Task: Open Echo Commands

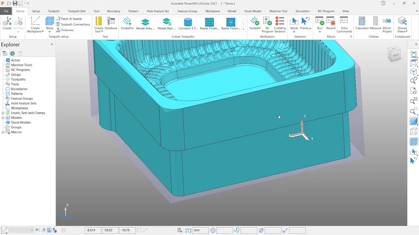Action: 344,25
